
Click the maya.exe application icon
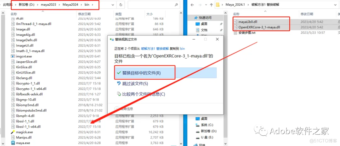click(13, 143)
